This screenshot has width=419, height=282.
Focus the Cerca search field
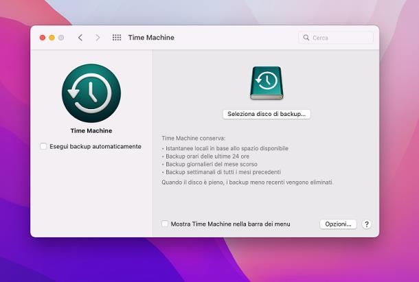336,38
